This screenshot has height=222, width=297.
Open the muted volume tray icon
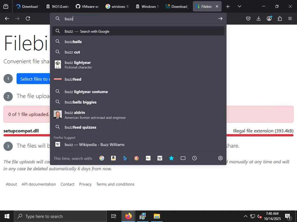[259, 216]
